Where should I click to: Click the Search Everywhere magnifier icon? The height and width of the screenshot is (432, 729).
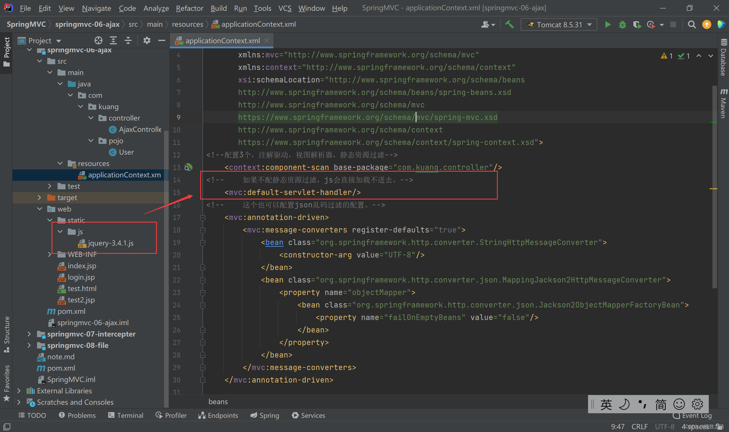pyautogui.click(x=692, y=25)
